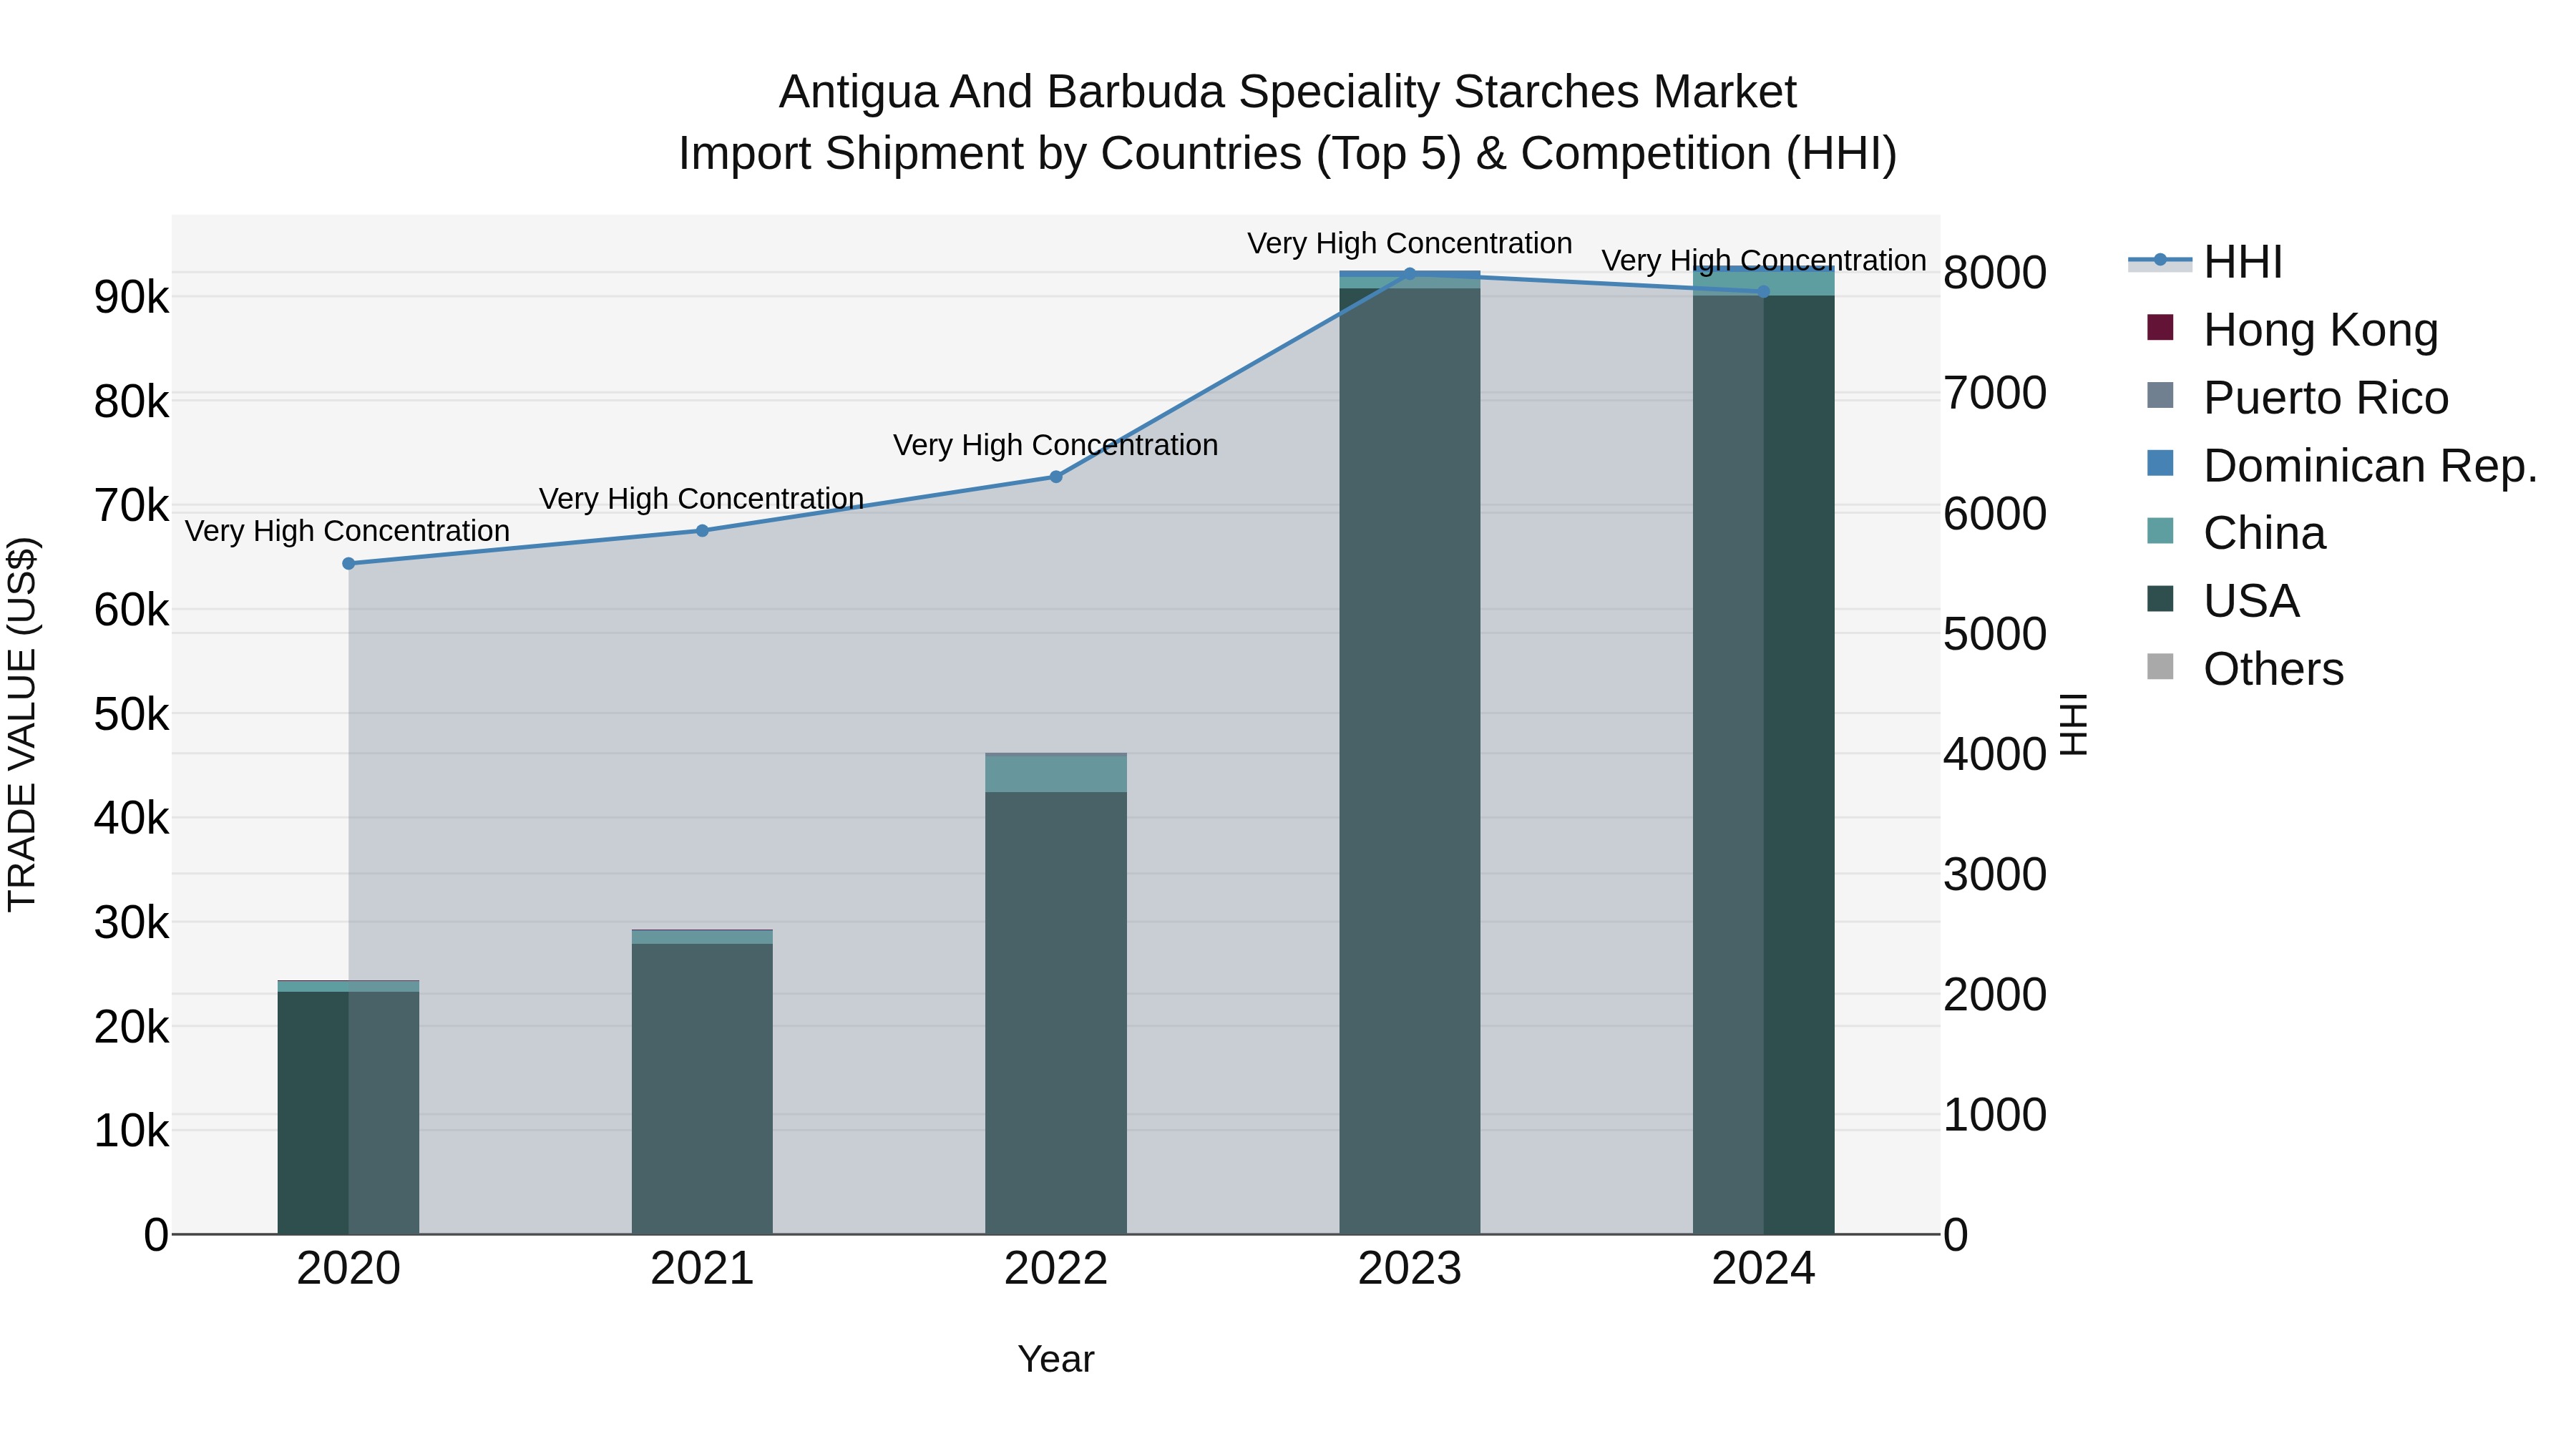The width and height of the screenshot is (2576, 1449).
Task: Click the 10k left axis tick
Action: tap(131, 1131)
